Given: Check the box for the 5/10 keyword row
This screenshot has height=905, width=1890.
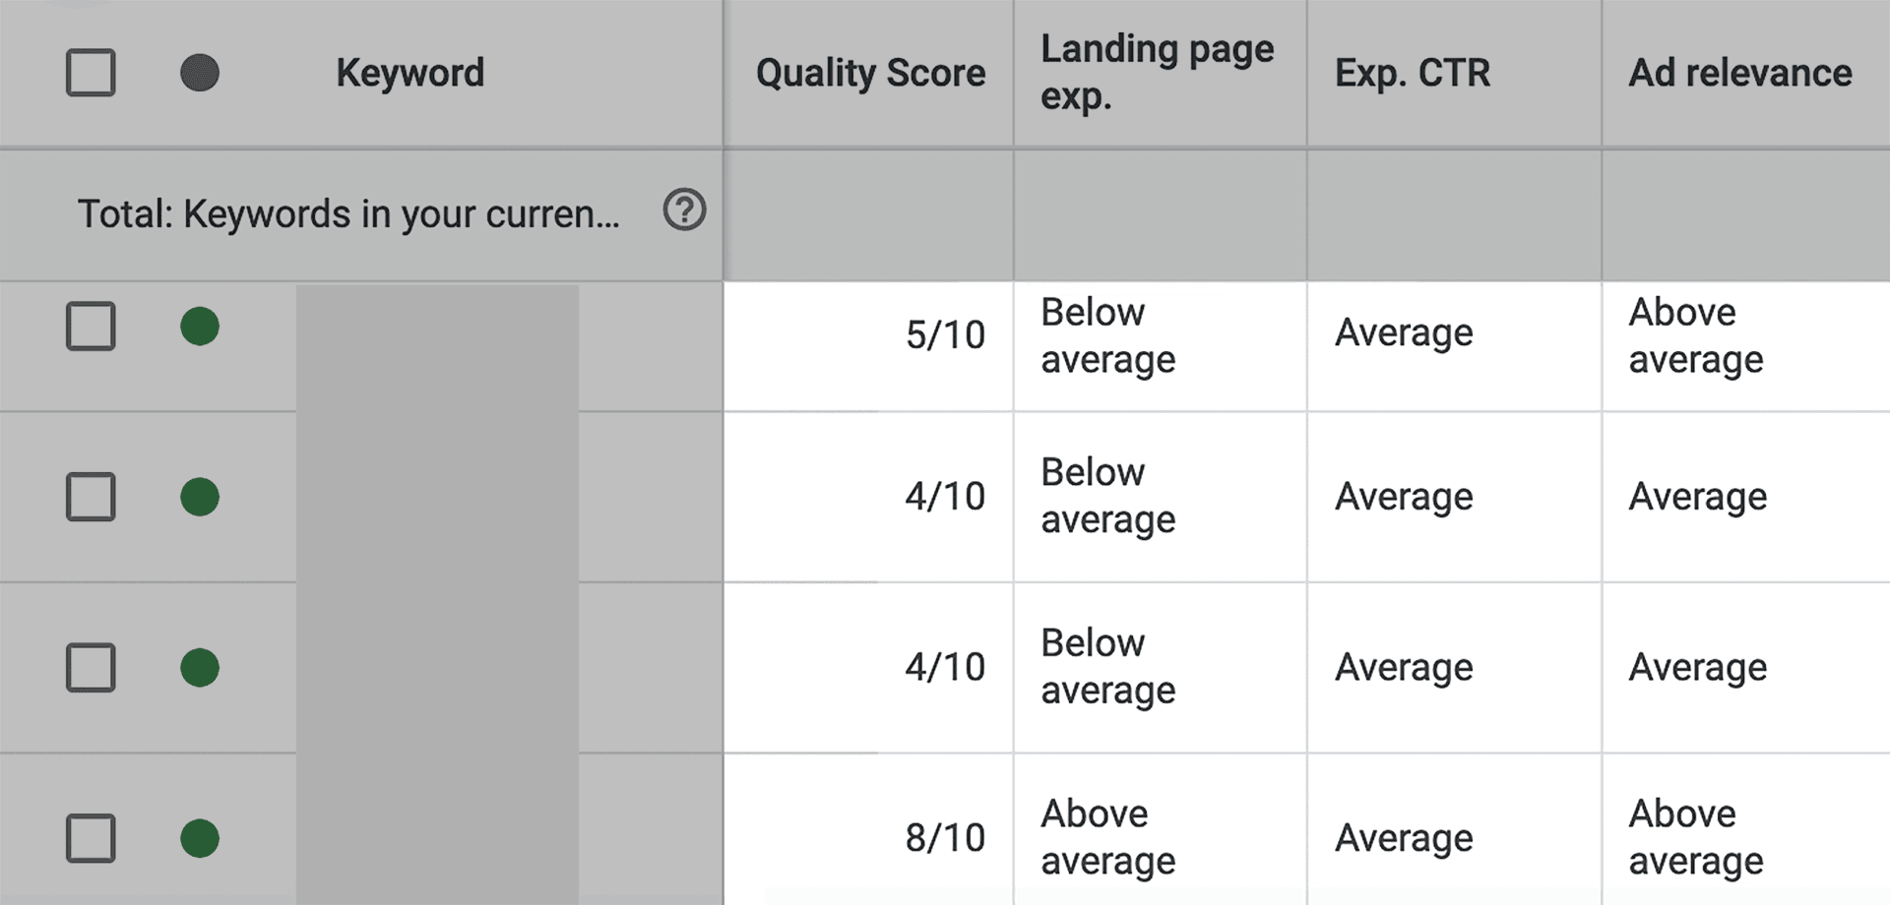Looking at the screenshot, I should click(91, 327).
